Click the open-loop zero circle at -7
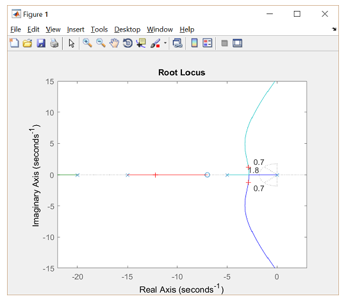Image resolution: width=346 pixels, height=301 pixels. coord(207,175)
